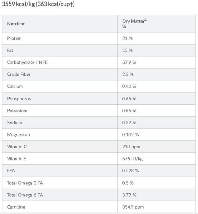
Task: Select the Crude Fiber row
Action: pos(99,74)
